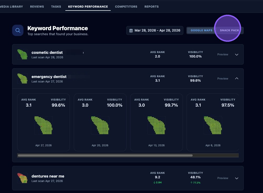Viewport: 263px width, 193px height.
Task: Switch to Google Maps view
Action: coord(201,30)
